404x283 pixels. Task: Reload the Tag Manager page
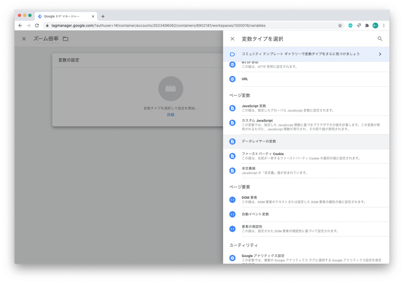click(x=37, y=26)
